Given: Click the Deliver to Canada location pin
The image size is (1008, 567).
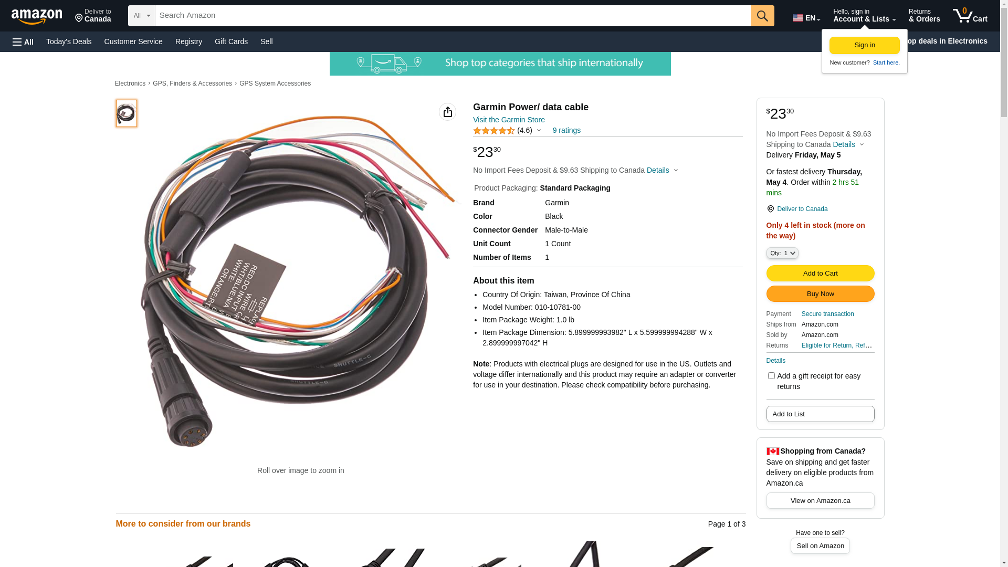Looking at the screenshot, I should tap(770, 209).
